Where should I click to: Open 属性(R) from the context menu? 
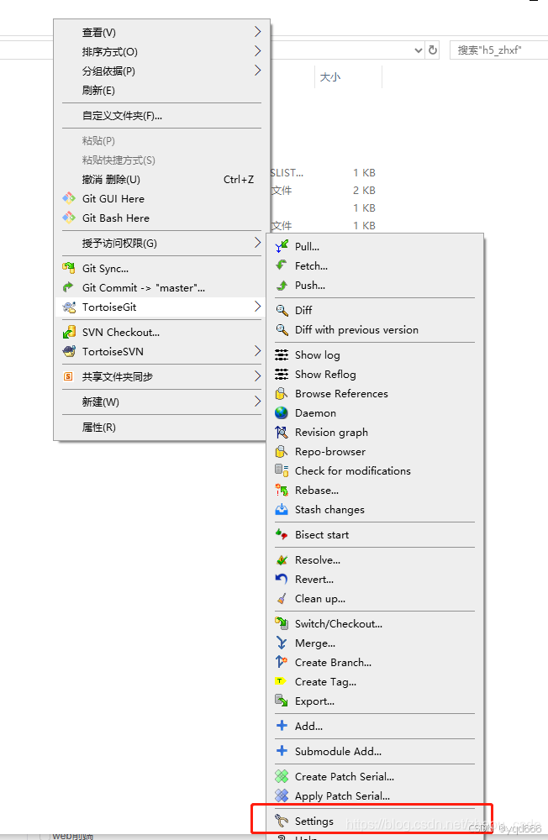pos(161,427)
